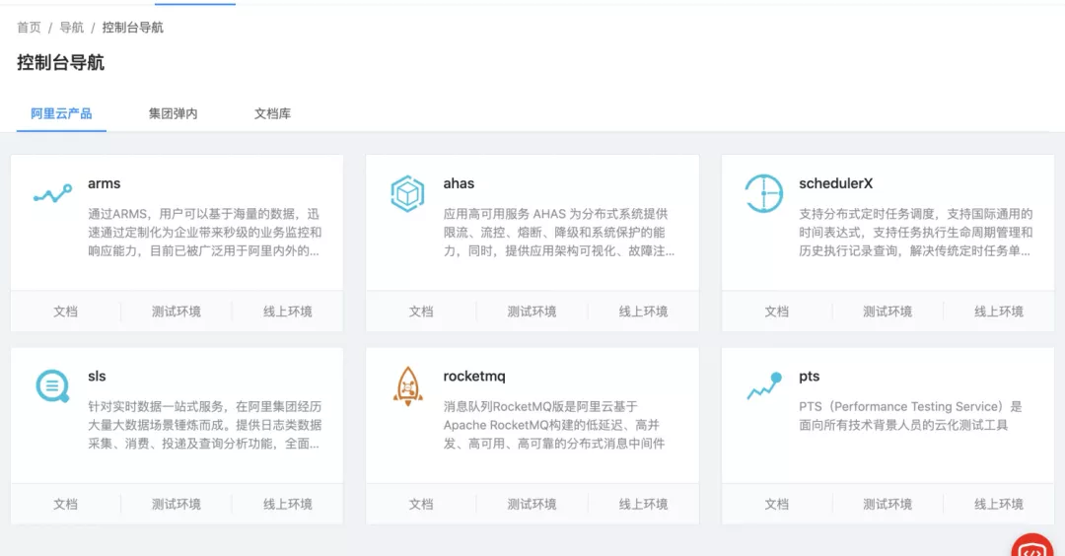
Task: Open 测试环境 for pts
Action: 887,505
